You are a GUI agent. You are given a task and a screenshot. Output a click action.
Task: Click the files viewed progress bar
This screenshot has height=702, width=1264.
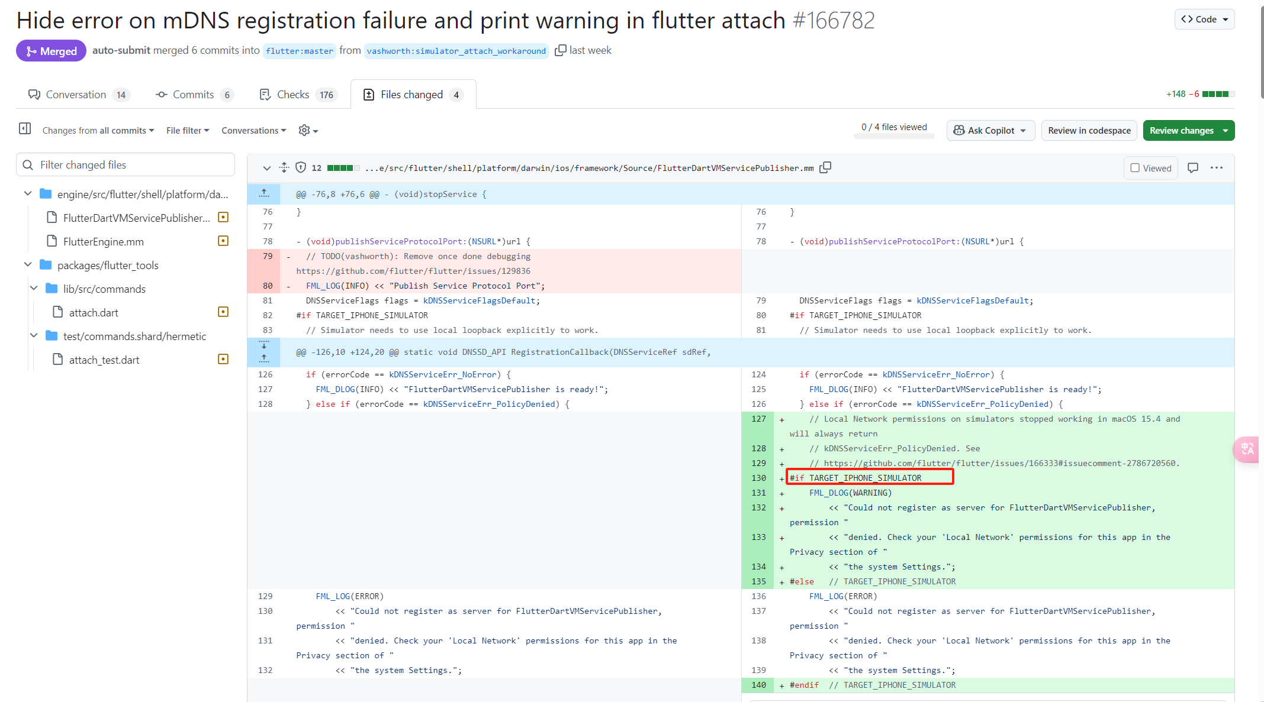pos(893,137)
